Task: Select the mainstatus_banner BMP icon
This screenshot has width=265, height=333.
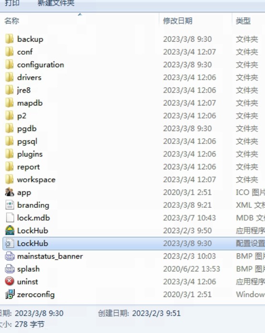Action: [10, 256]
